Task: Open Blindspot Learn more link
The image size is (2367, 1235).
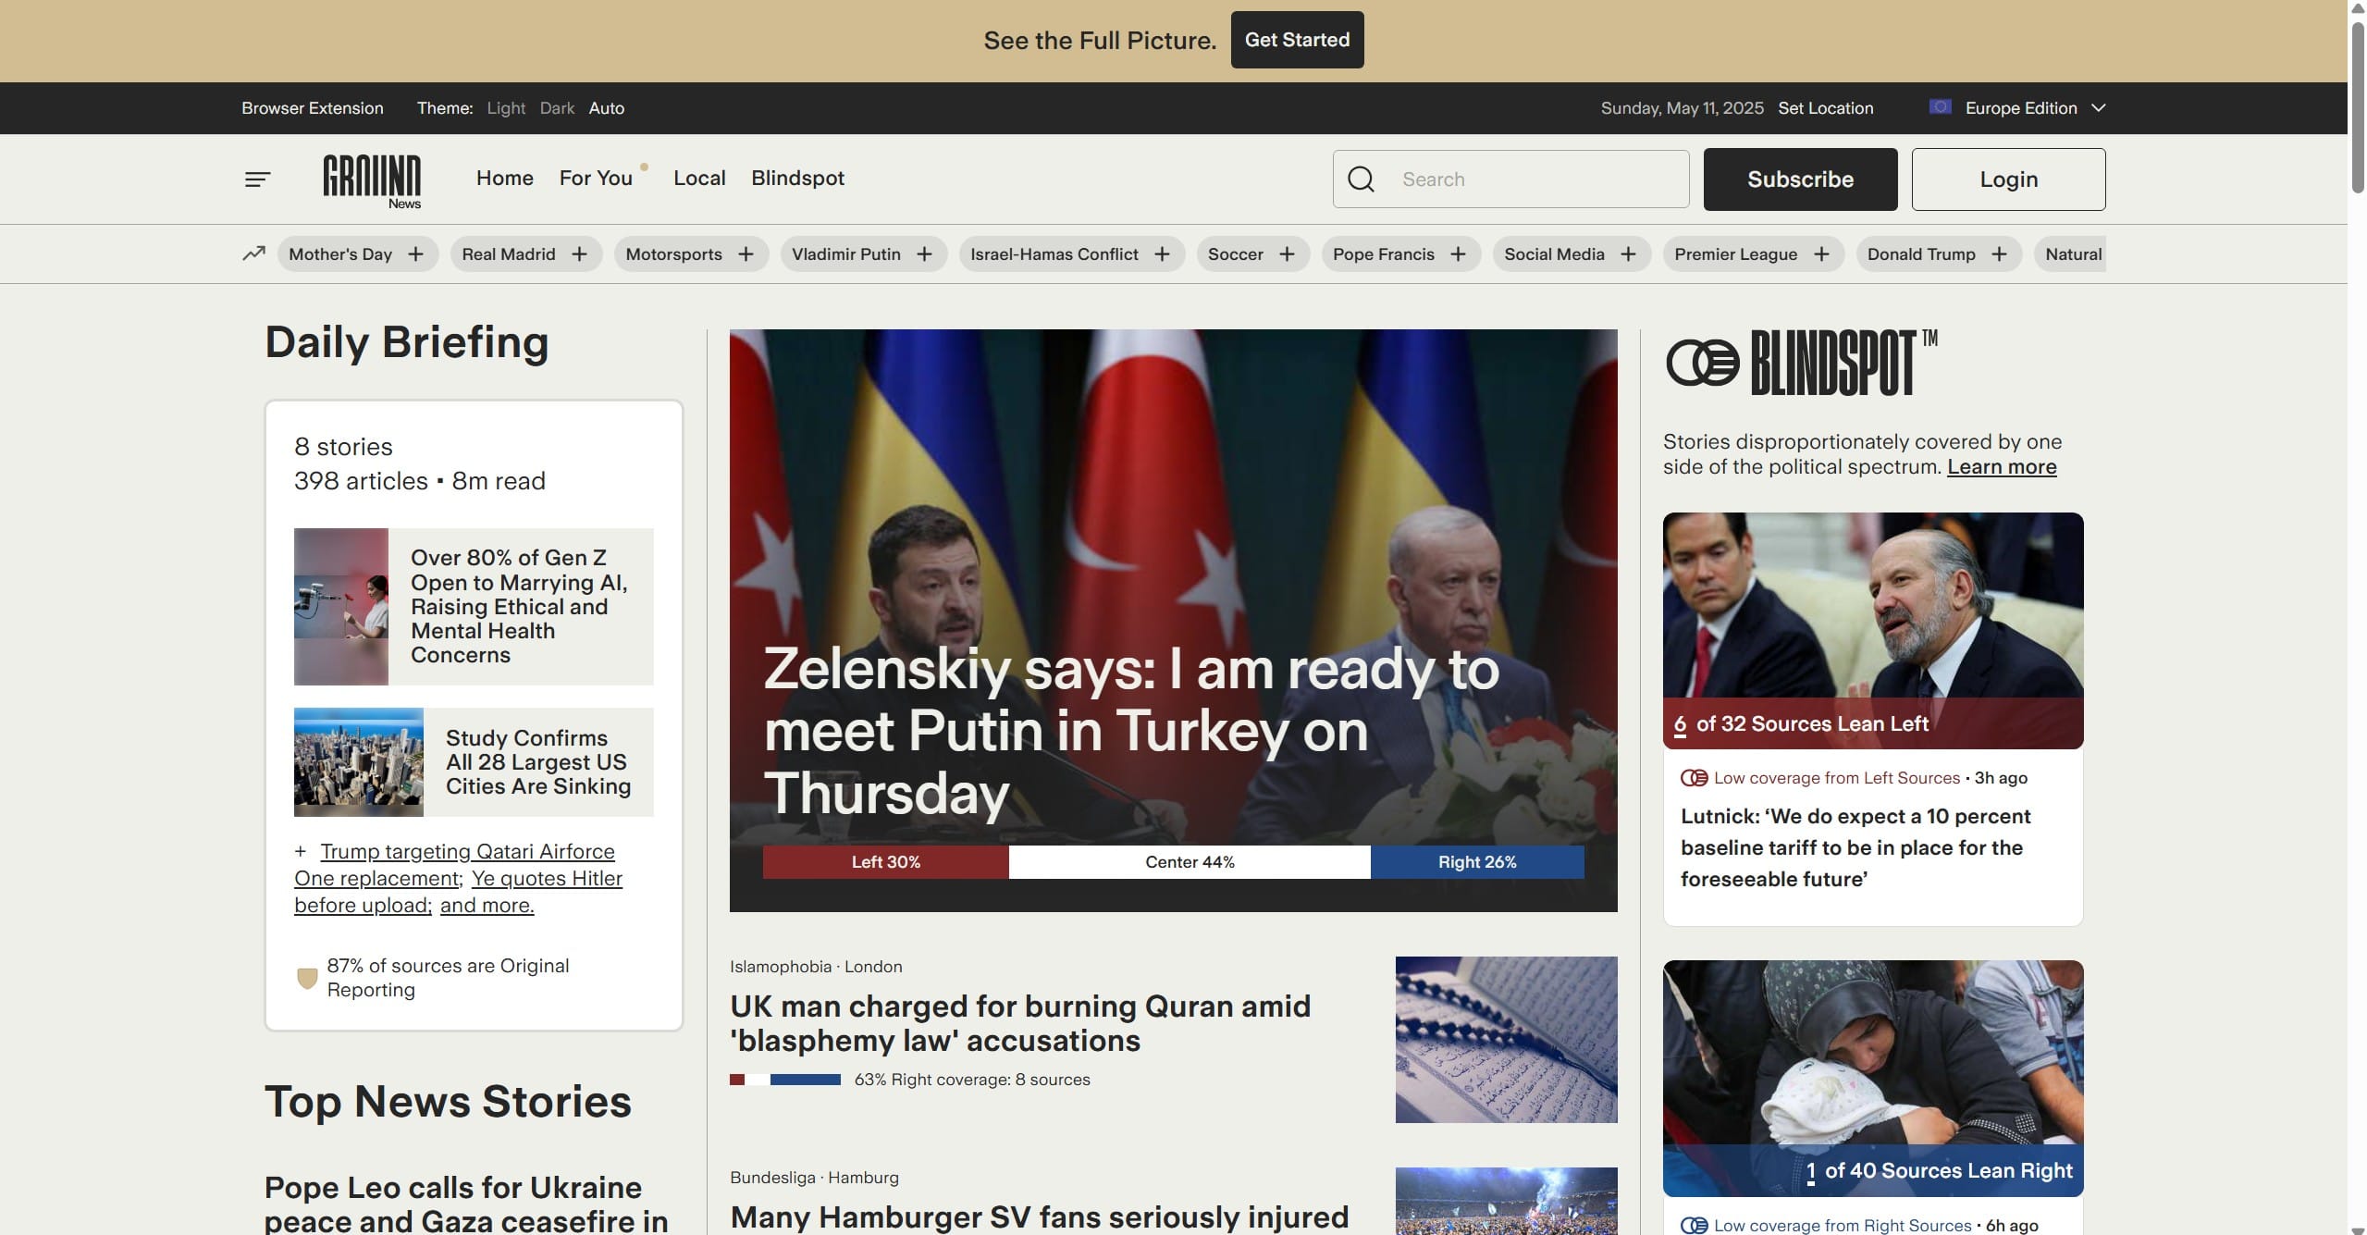Action: coord(2002,467)
